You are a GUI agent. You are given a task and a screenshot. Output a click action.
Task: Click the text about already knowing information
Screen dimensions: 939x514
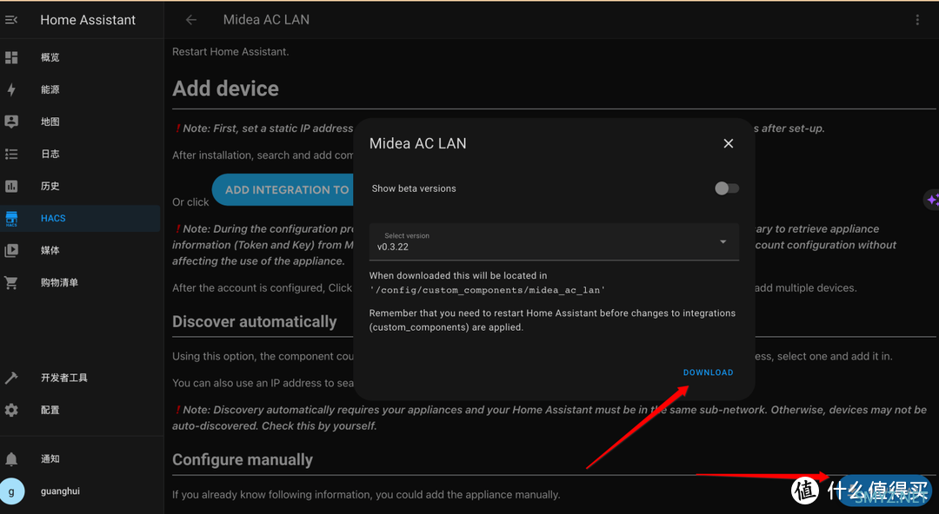[x=367, y=495]
